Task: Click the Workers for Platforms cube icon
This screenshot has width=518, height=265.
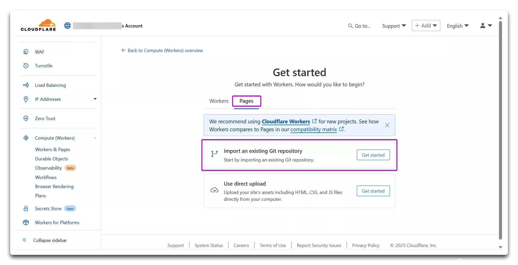Action: 26,222
